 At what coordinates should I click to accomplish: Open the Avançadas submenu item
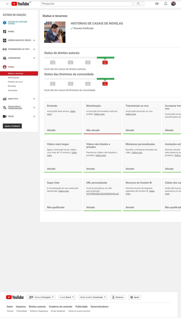coord(13,90)
